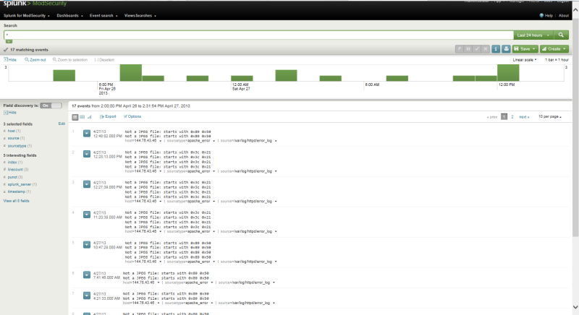
Task: Click the page scrollbar down arrow
Action: pos(575,307)
